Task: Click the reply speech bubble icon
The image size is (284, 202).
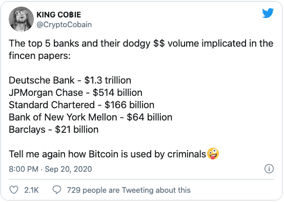Action: 57,190
